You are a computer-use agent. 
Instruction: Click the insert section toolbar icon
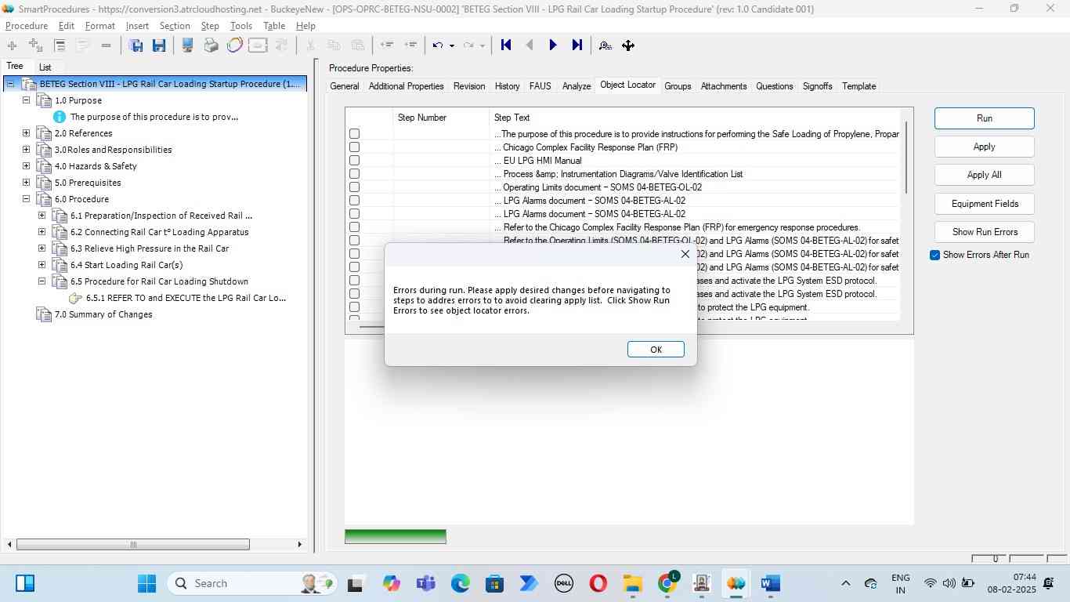point(60,45)
